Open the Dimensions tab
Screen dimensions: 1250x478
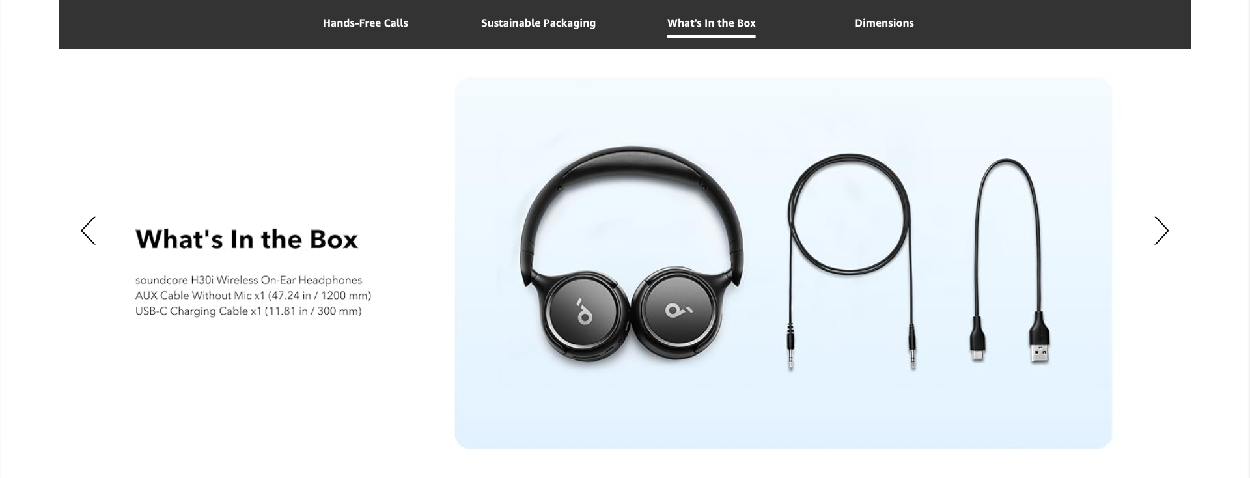click(884, 23)
